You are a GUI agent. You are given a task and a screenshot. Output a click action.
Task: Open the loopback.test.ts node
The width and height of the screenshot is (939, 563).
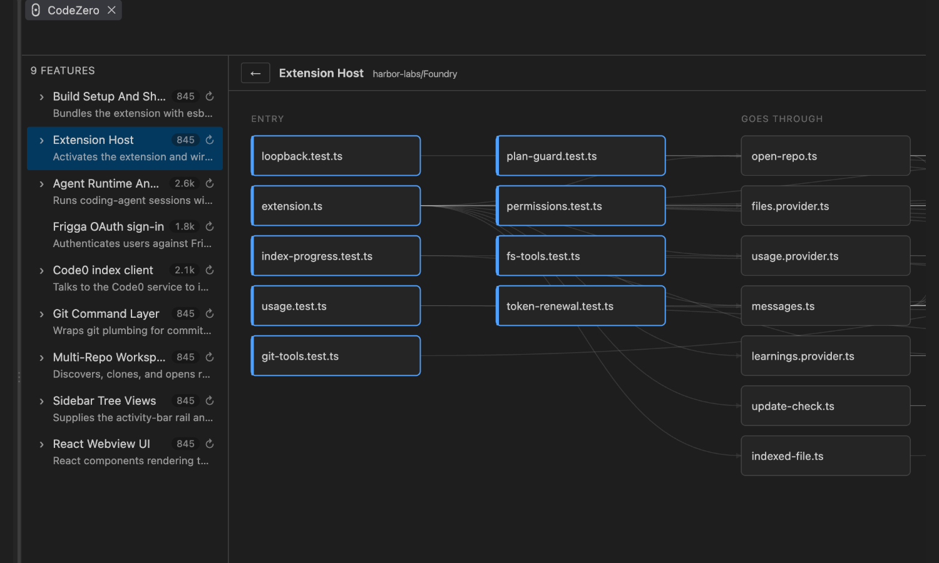(336, 156)
